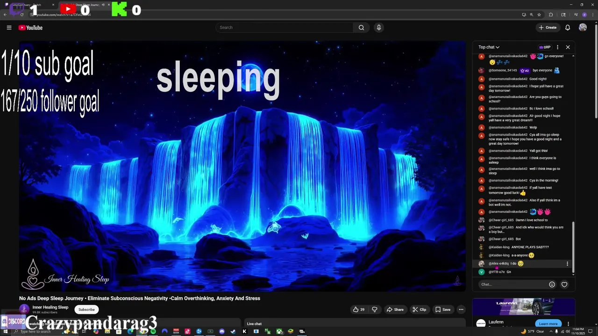Image resolution: width=598 pixels, height=336 pixels.
Task: Open browser zoom magnifier icon
Action: pos(531,14)
